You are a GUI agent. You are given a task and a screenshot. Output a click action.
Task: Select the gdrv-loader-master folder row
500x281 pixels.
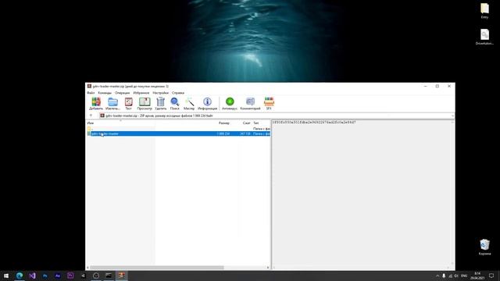179,133
